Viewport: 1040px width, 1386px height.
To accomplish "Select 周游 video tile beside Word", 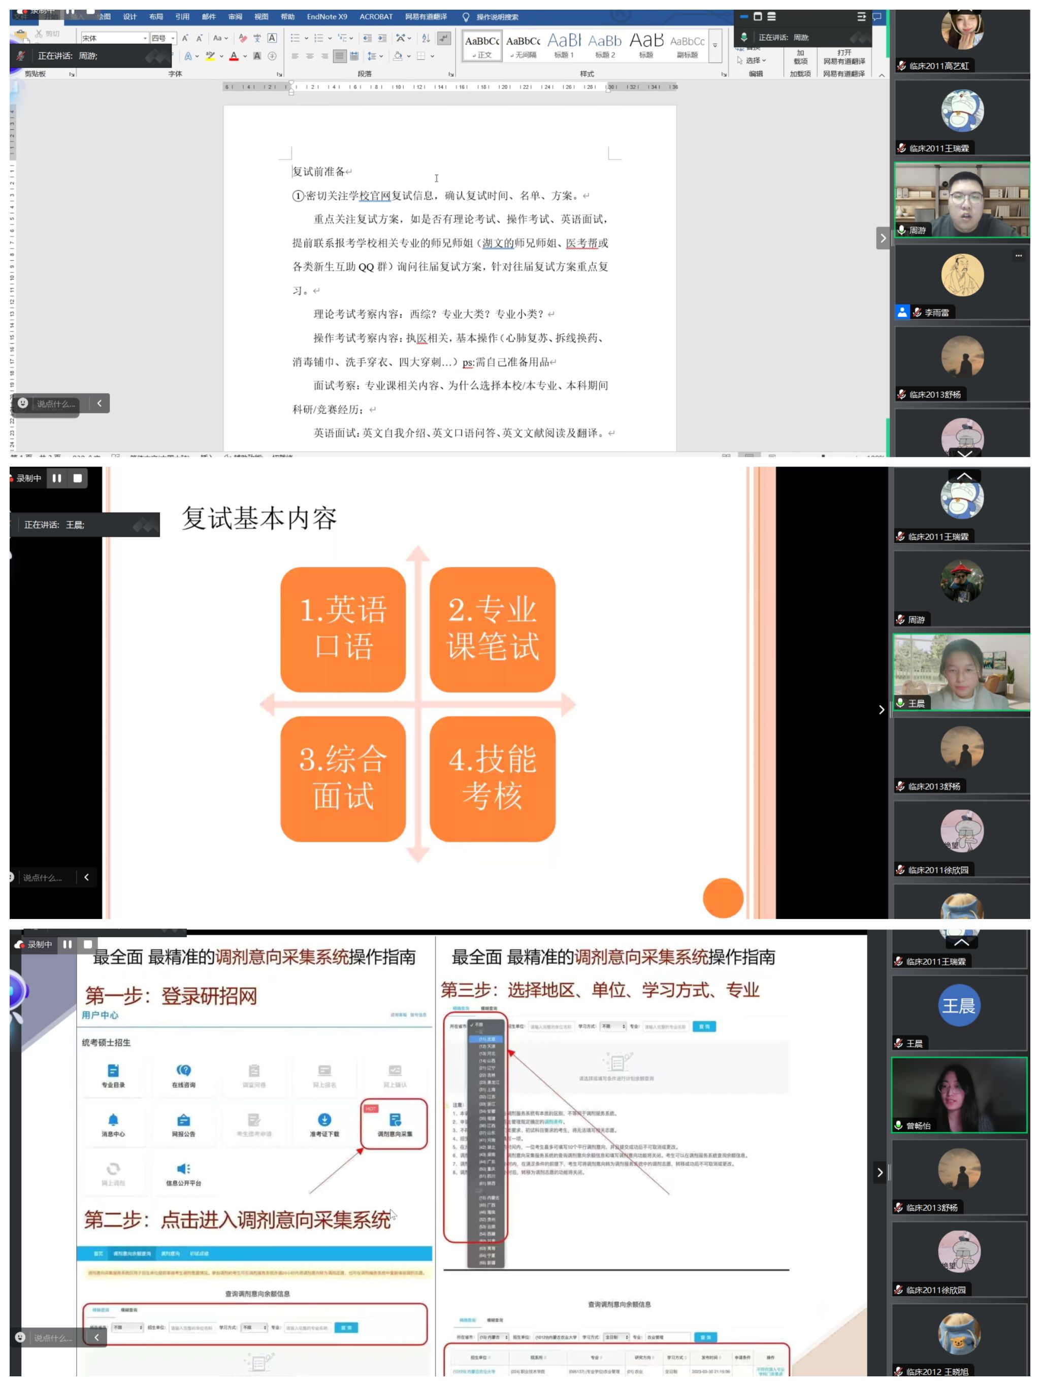I will (962, 200).
